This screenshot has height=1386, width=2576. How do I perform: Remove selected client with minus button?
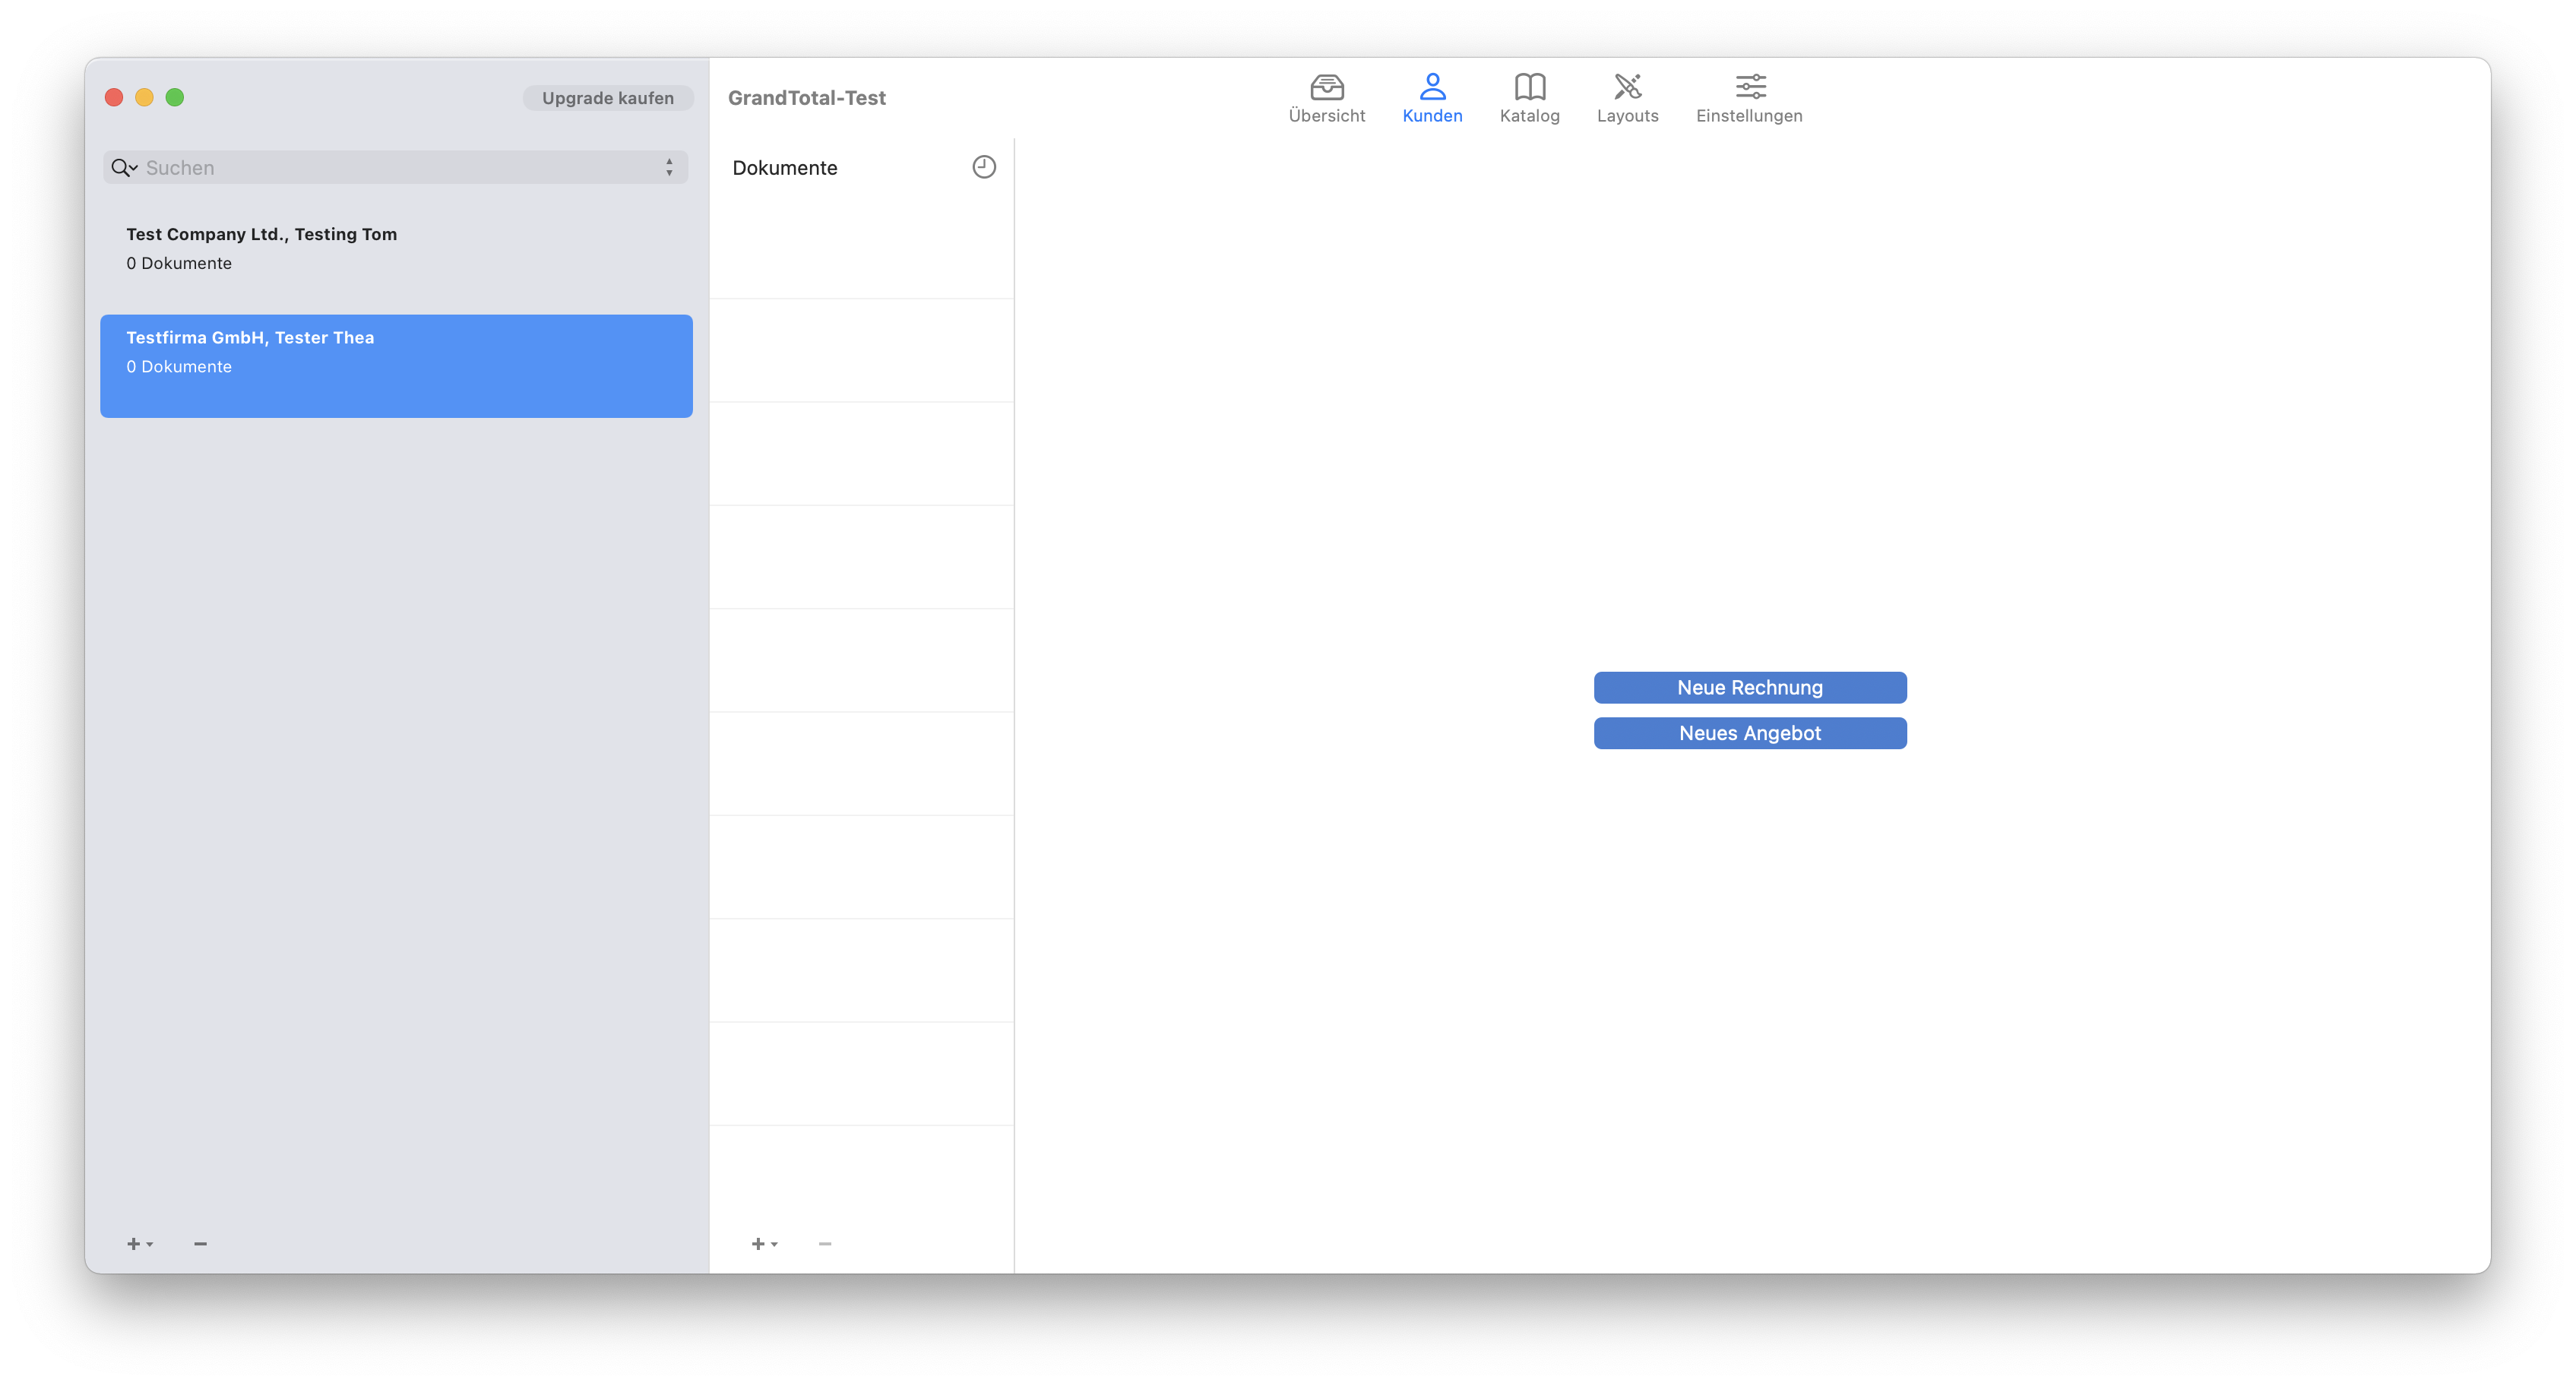coord(200,1243)
